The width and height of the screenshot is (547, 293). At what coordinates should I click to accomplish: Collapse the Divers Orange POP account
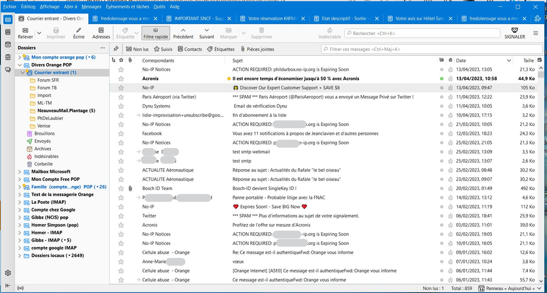20,65
